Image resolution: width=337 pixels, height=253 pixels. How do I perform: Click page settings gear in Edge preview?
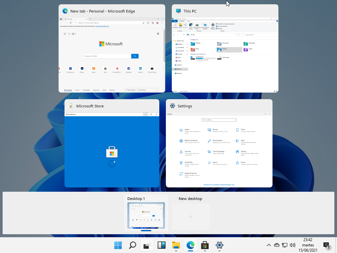pos(158,34)
